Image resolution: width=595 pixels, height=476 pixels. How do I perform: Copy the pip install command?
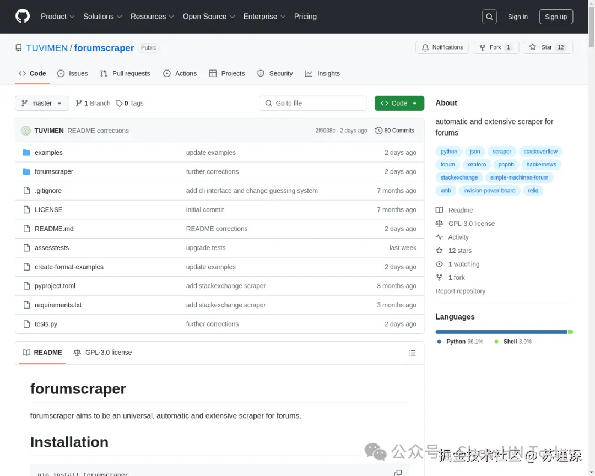tap(398, 473)
